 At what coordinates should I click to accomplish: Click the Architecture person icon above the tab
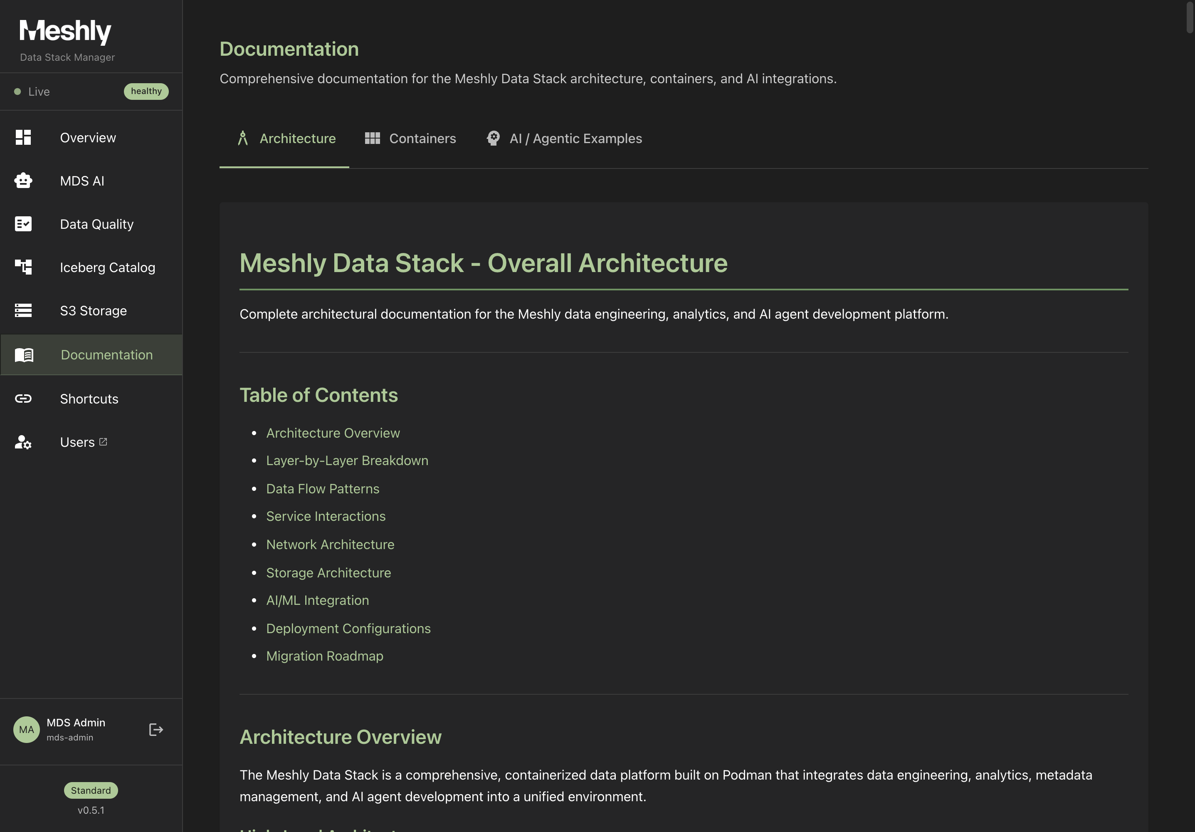[x=244, y=137]
